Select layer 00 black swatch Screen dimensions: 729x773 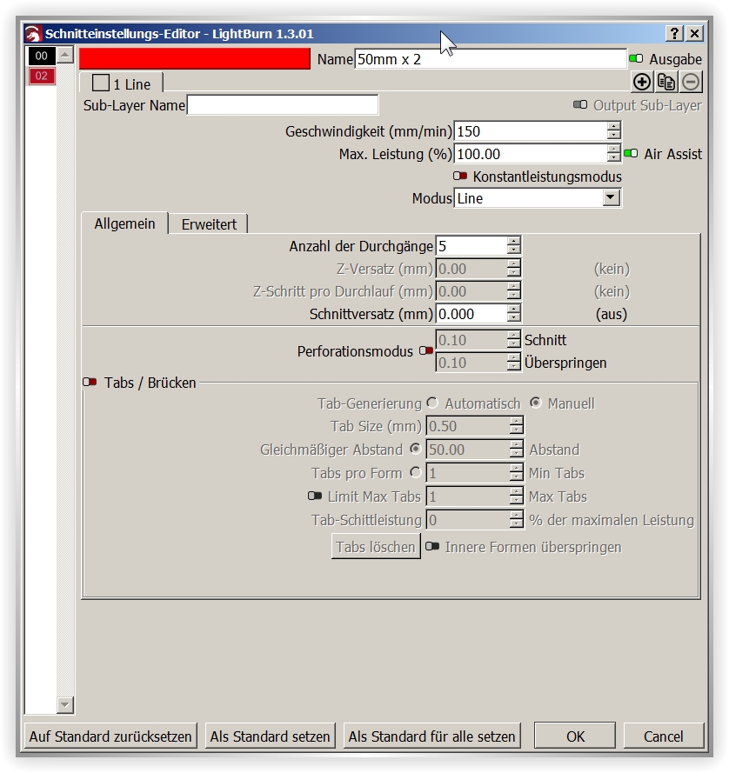[41, 57]
